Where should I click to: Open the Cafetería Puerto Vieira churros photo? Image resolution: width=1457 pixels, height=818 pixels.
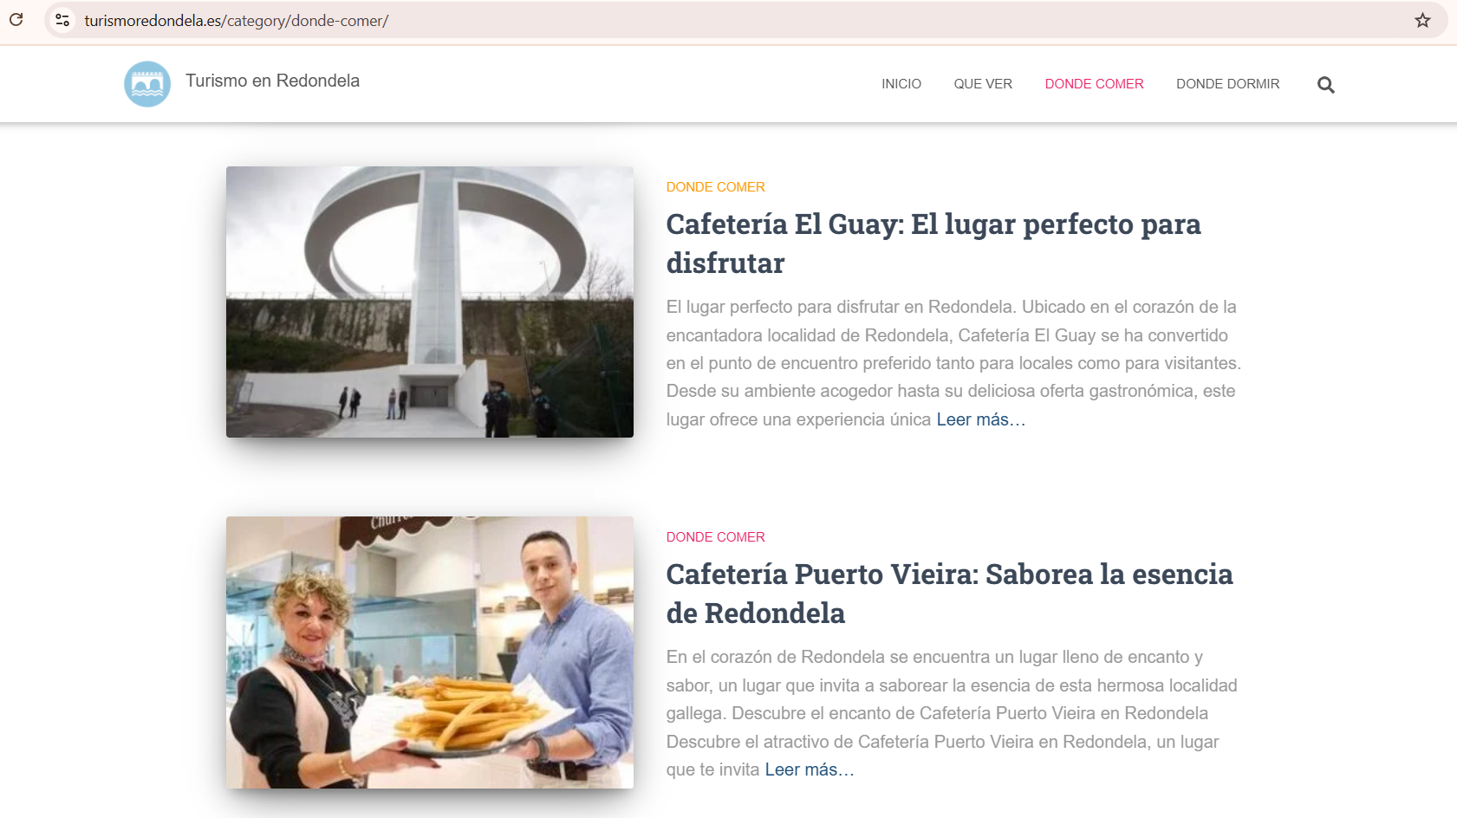coord(430,652)
